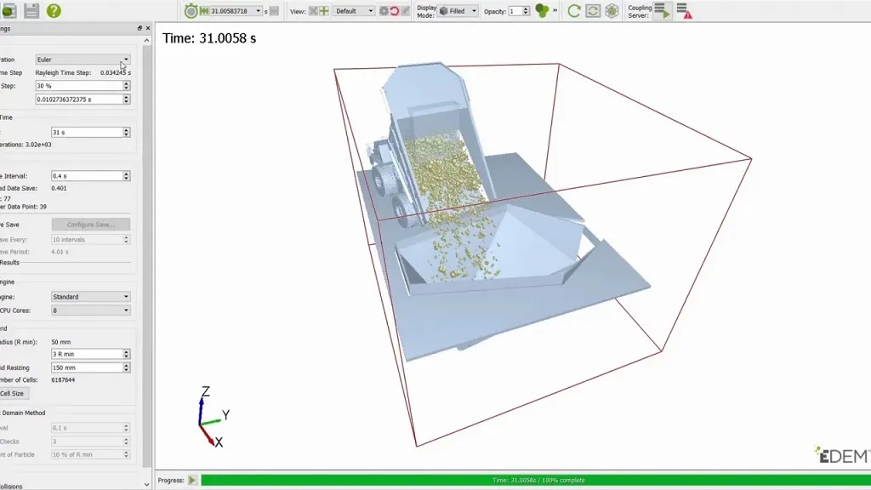871x490 pixels.
Task: Click the stopwatch time icon in toolbar
Action: (191, 10)
